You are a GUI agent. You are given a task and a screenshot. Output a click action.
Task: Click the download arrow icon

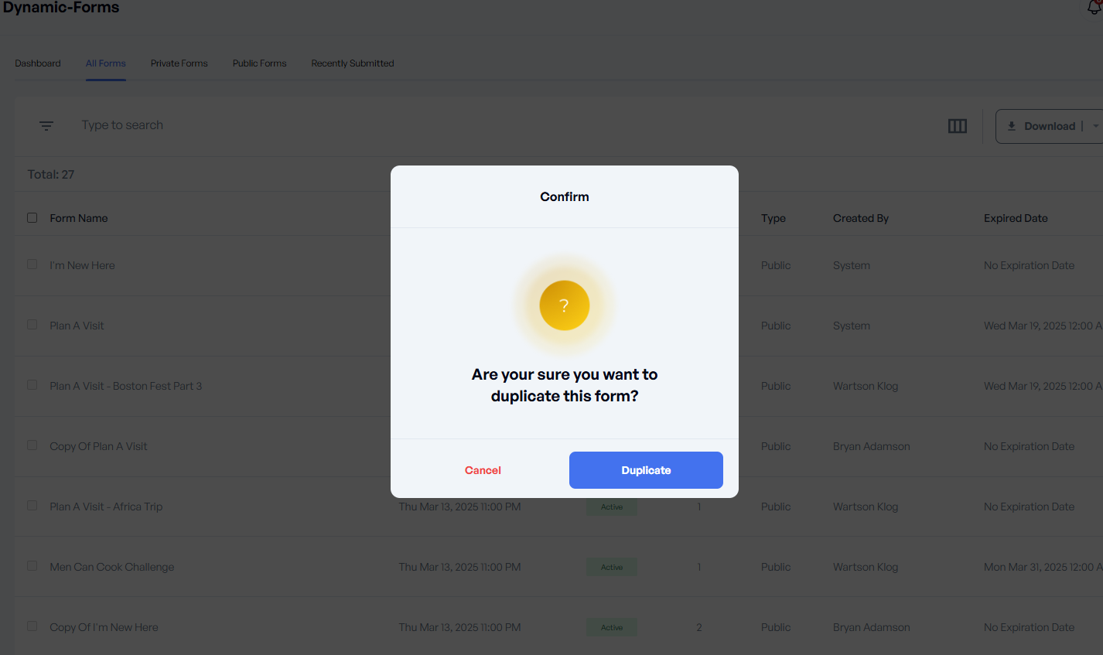[1012, 126]
